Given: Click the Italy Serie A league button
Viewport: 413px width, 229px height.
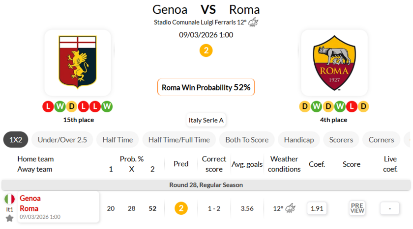Looking at the screenshot, I should [206, 120].
